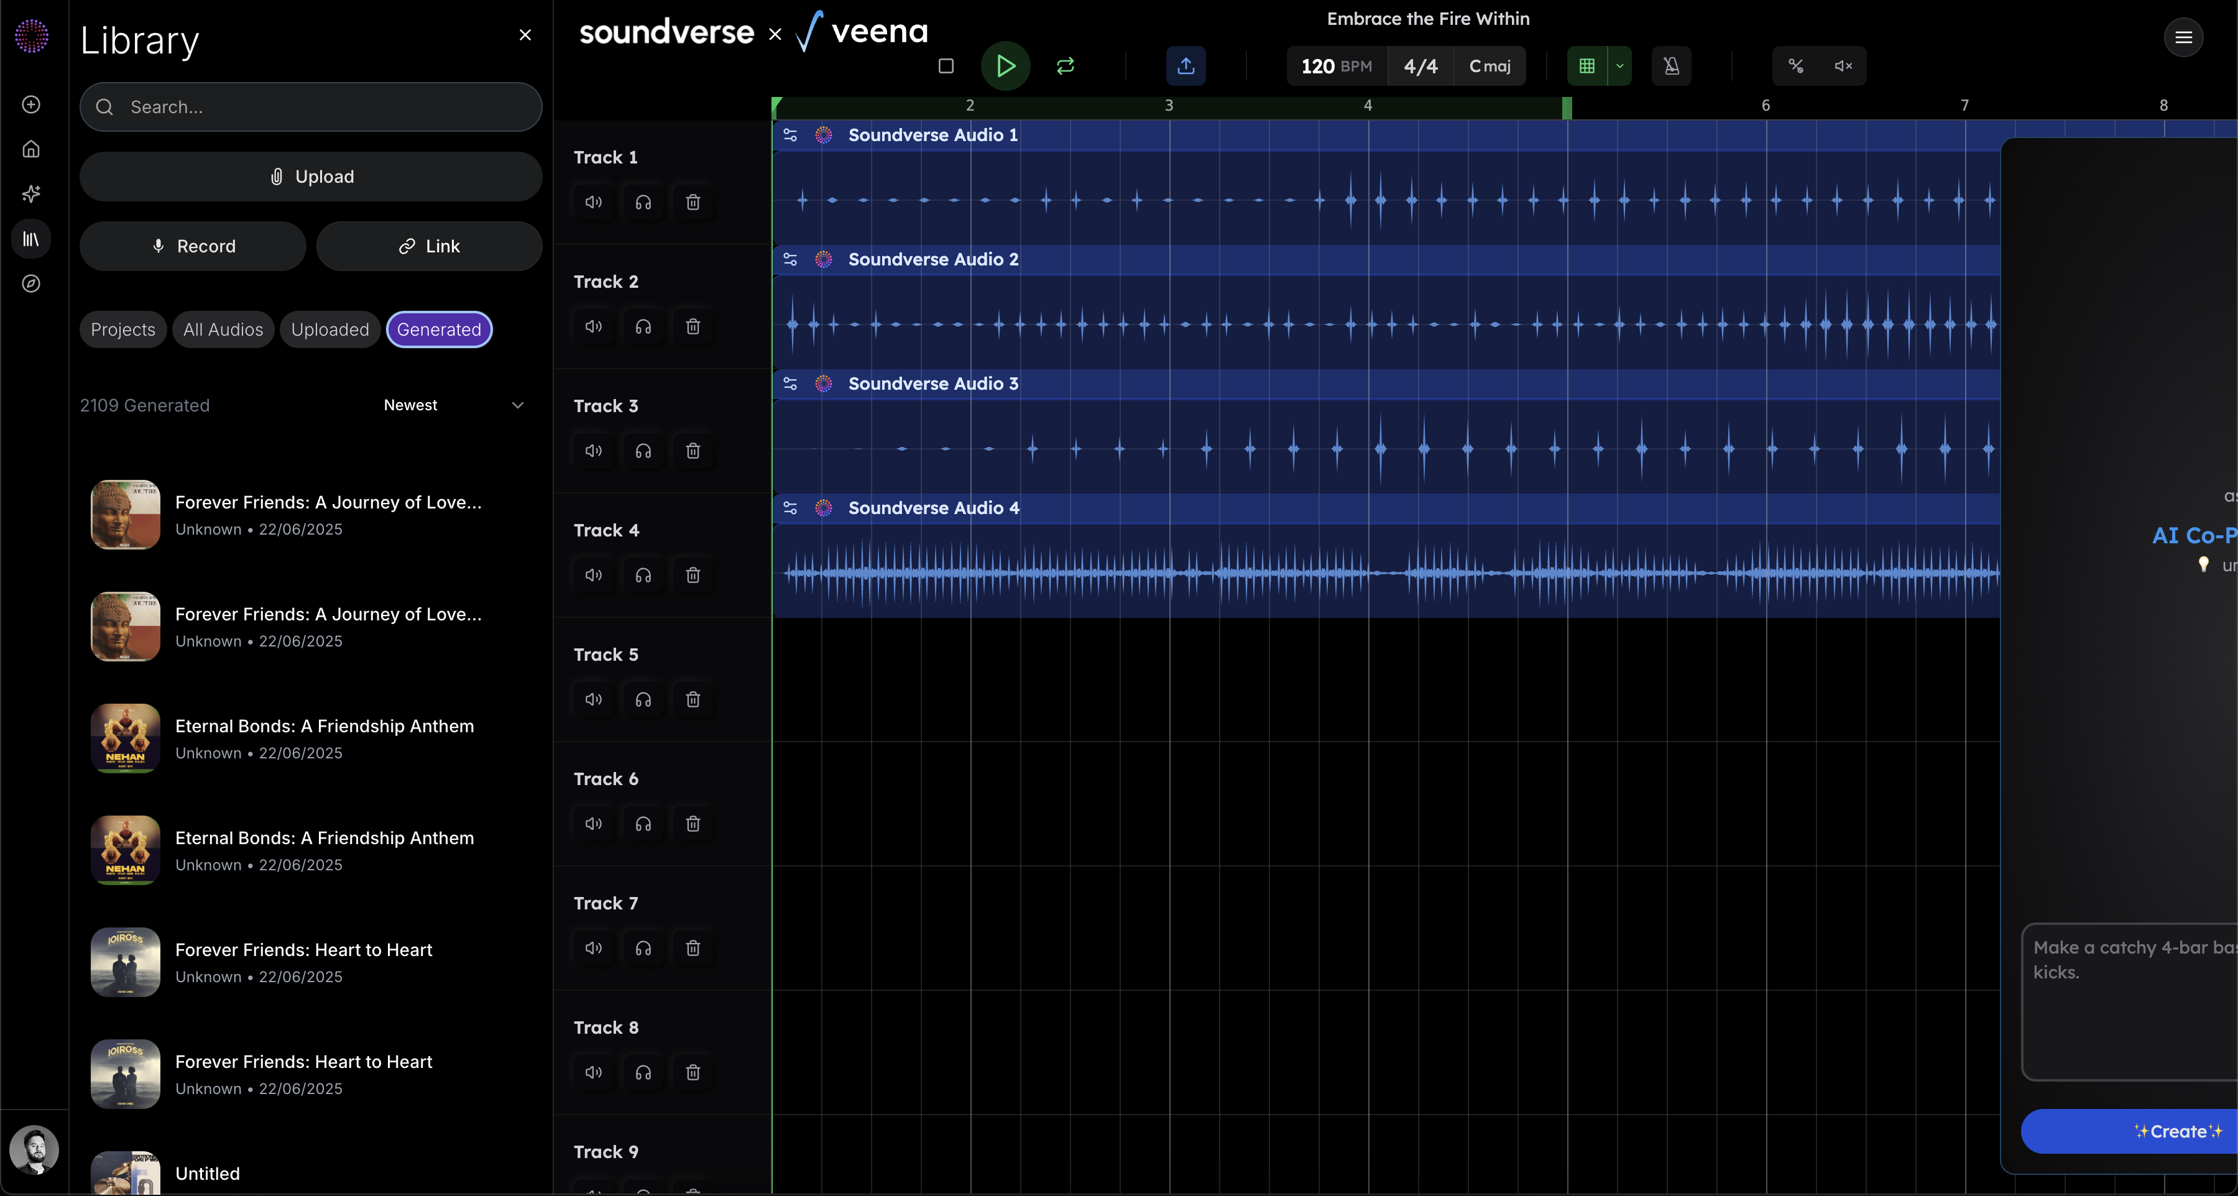Viewport: 2238px width, 1196px height.
Task: Start playback with the green play button
Action: click(1005, 66)
